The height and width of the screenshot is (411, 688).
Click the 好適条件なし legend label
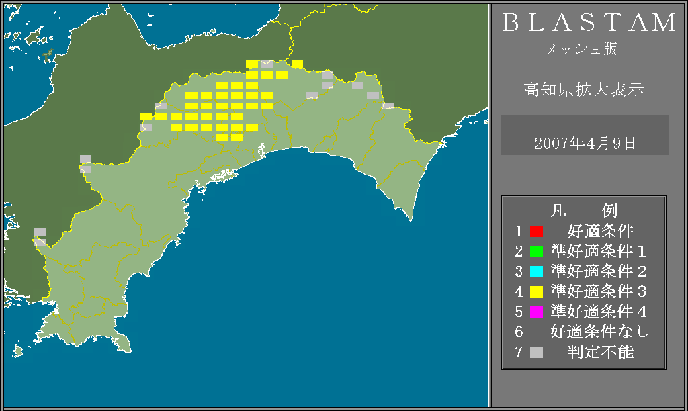tap(600, 332)
